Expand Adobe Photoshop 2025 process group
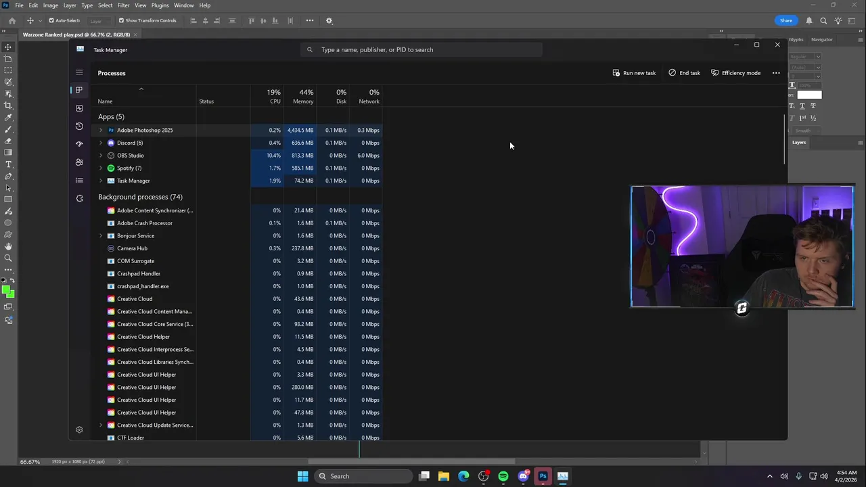 [101, 130]
